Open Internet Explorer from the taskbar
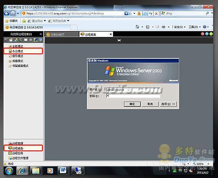The image size is (218, 178). click(22, 171)
